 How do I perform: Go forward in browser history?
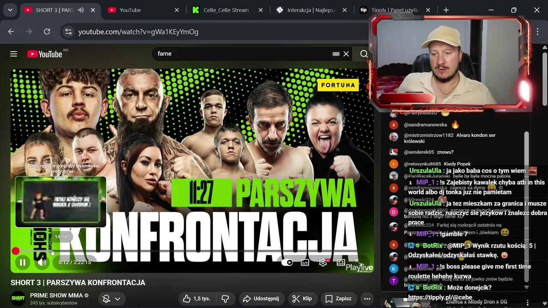click(29, 32)
